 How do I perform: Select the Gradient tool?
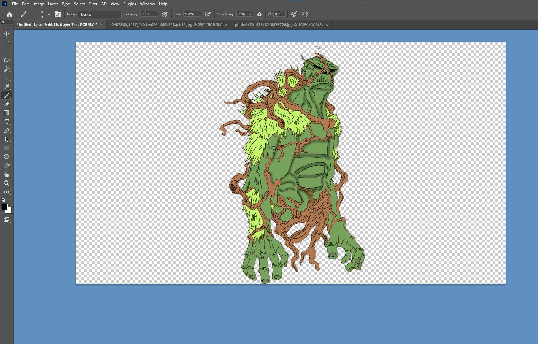[x=6, y=113]
